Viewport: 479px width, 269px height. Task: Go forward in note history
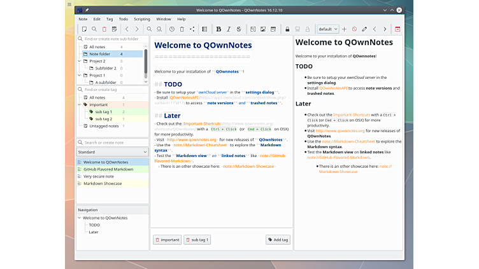click(x=137, y=29)
